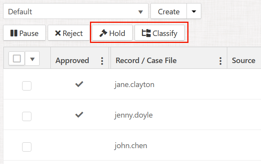Click approved checkmark for jenny.doyle
This screenshot has width=261, height=164.
79,115
